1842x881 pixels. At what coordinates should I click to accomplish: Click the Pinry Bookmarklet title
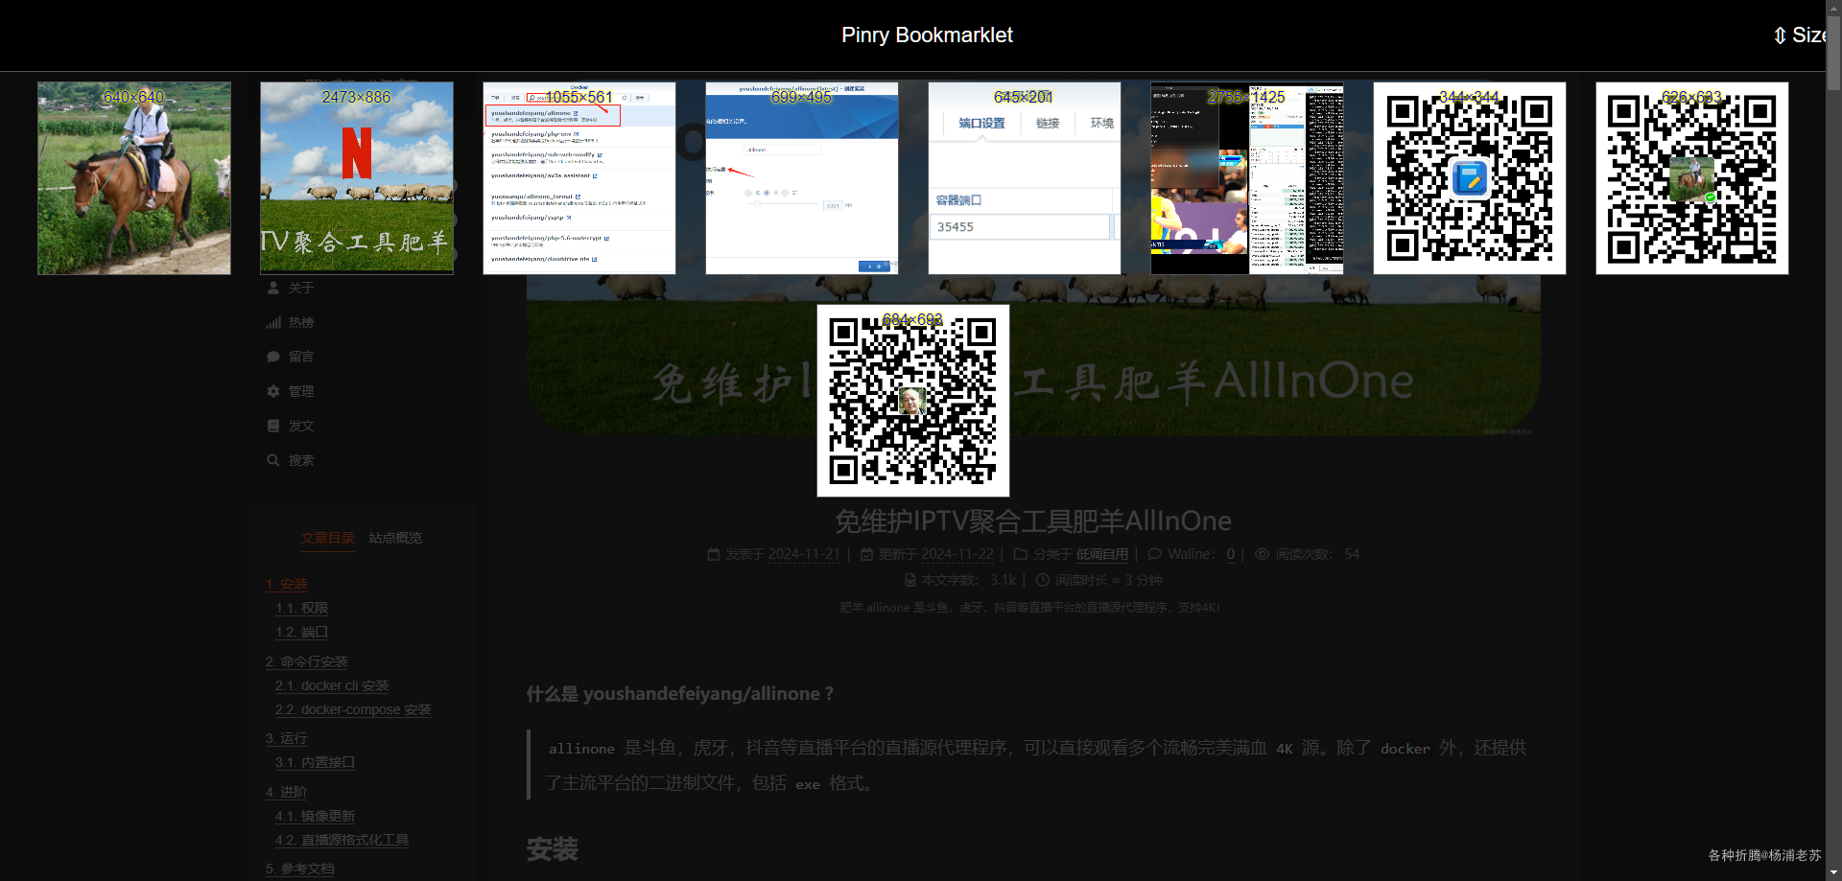coord(927,35)
